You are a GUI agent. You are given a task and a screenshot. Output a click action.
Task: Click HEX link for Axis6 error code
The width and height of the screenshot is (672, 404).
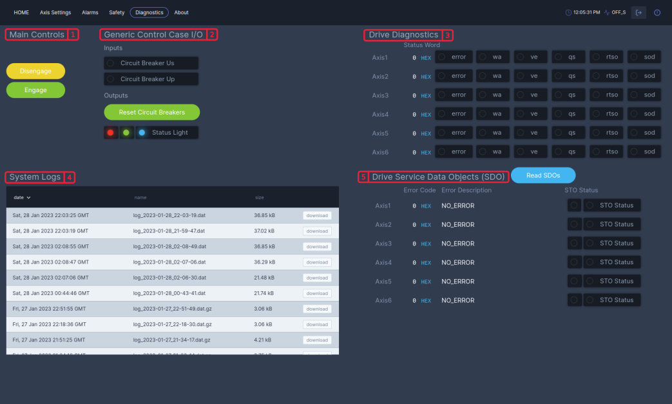point(426,301)
